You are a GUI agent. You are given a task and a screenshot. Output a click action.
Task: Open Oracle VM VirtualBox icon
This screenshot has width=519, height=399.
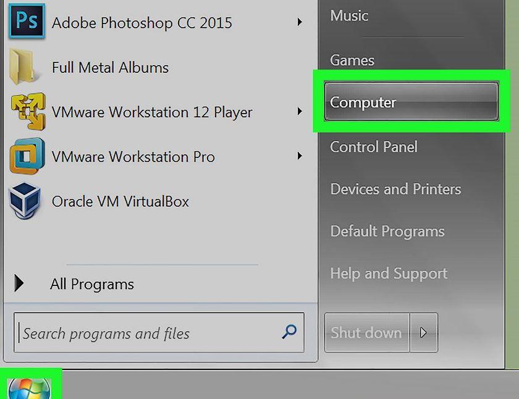tap(25, 201)
